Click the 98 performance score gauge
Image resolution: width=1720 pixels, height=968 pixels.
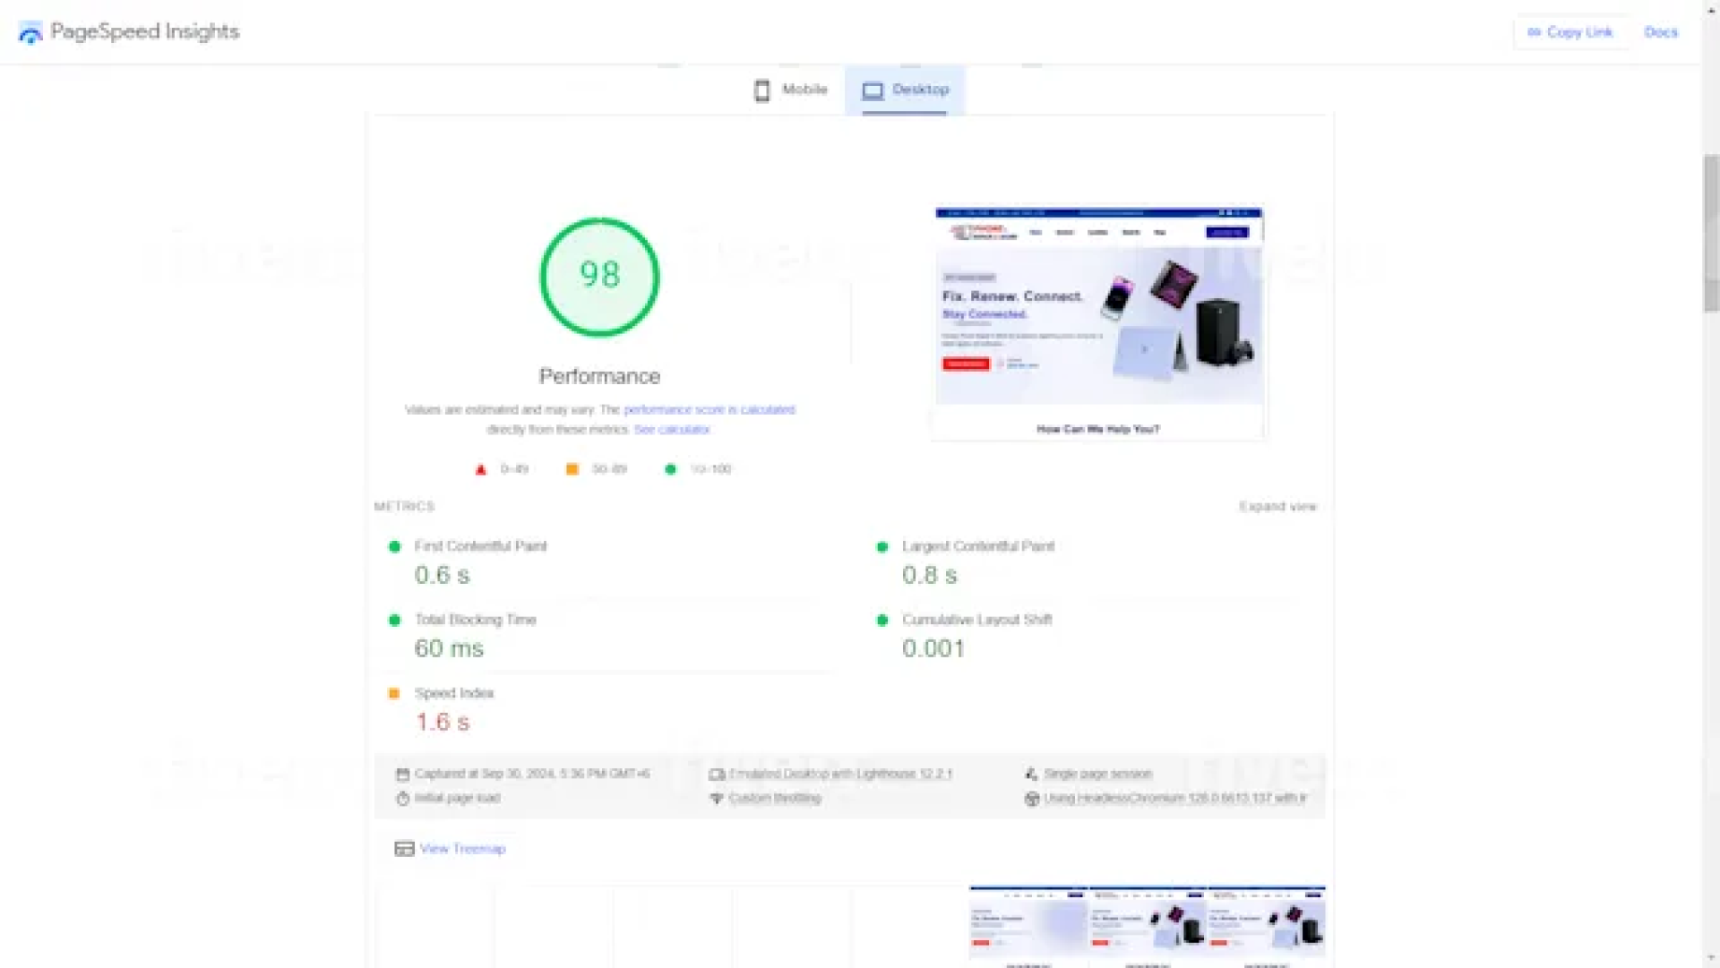tap(599, 278)
